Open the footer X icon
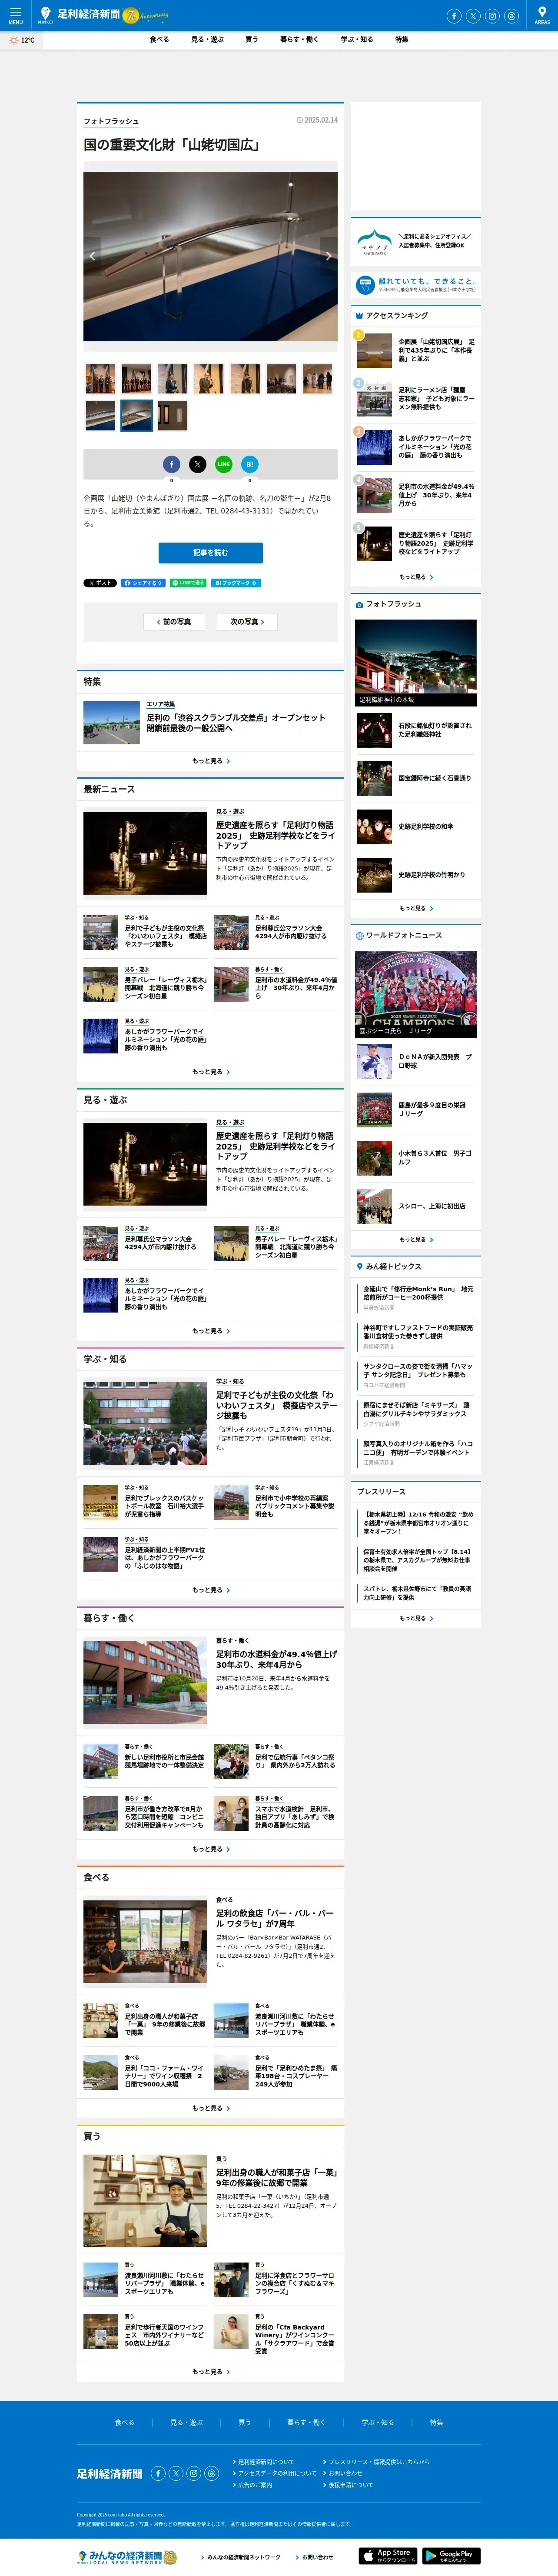Viewport: 558px width, 2576px height. click(176, 2473)
